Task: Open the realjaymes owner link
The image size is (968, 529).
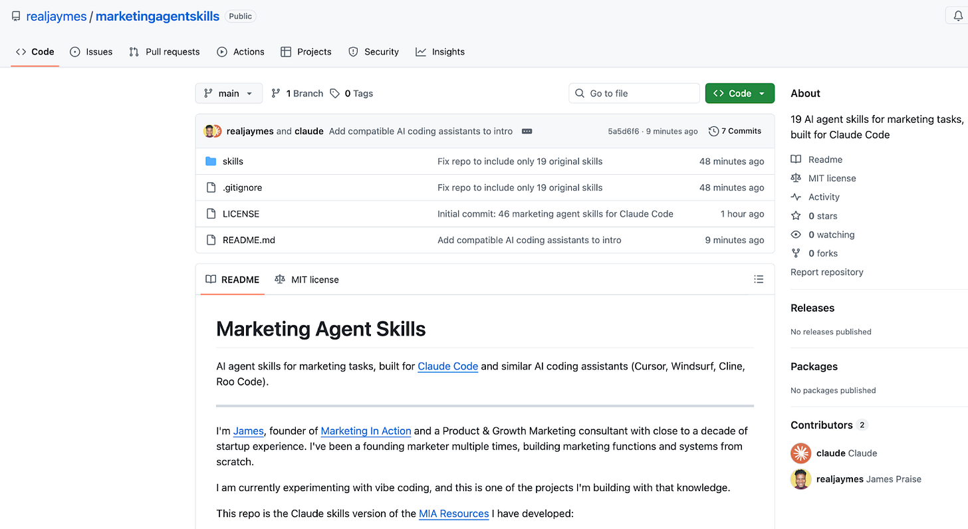Action: pos(57,17)
